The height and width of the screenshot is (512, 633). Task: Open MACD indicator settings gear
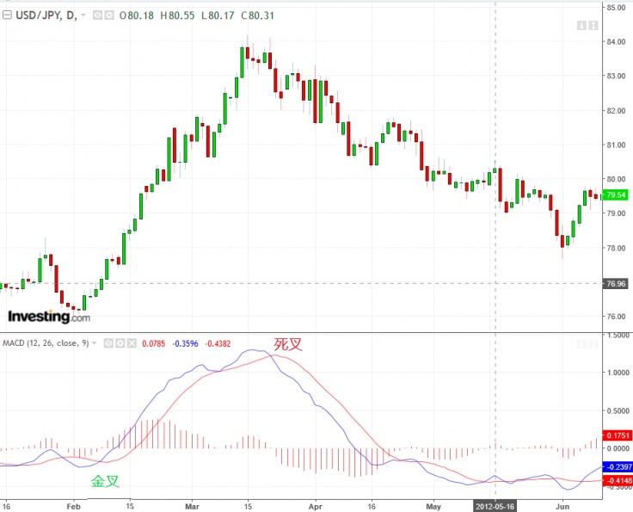tap(121, 342)
